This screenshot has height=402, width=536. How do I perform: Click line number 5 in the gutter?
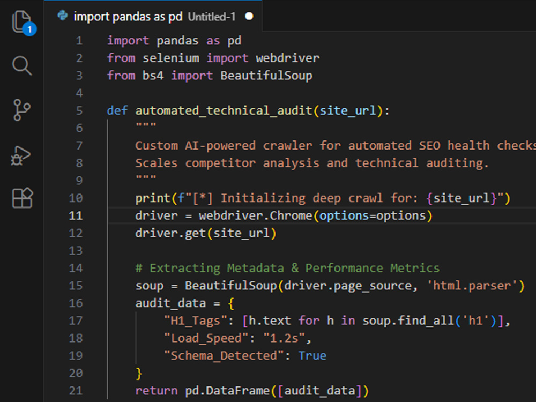point(79,110)
